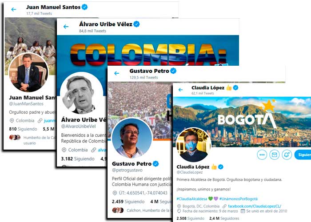The height and width of the screenshot is (222, 311).
Task: View Álvaro Uribe Vélez profile photo
Action: click(x=81, y=94)
